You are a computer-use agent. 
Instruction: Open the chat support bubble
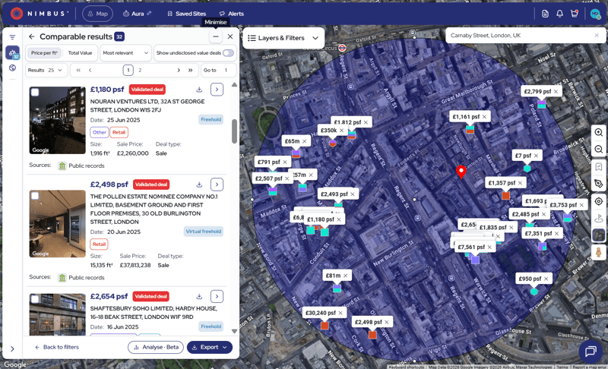(x=591, y=352)
